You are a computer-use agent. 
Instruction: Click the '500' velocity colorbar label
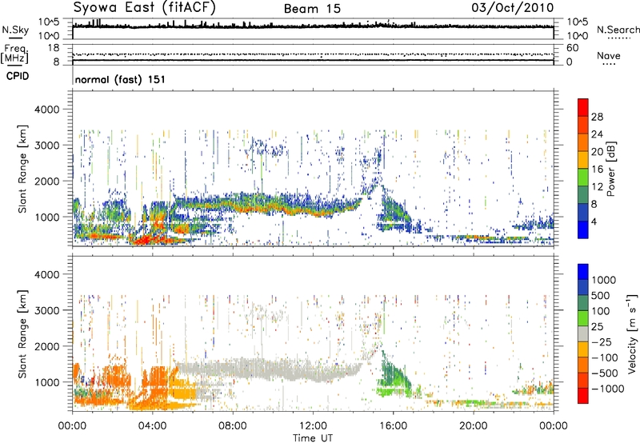[601, 296]
